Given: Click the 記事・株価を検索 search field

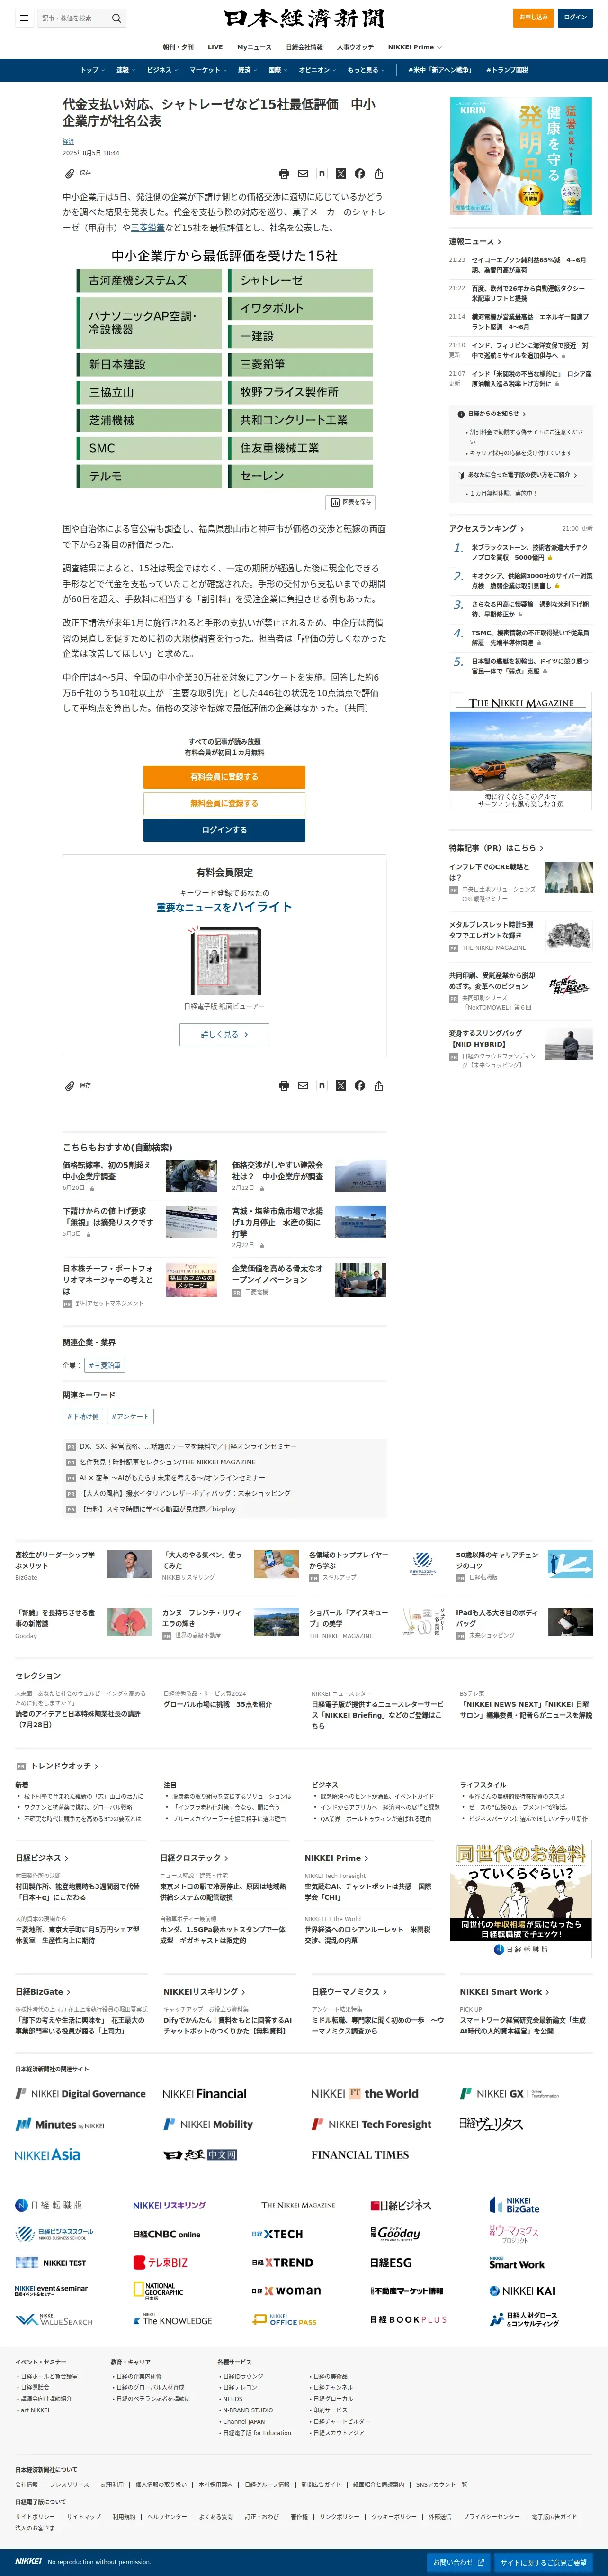Looking at the screenshot, I should (74, 18).
